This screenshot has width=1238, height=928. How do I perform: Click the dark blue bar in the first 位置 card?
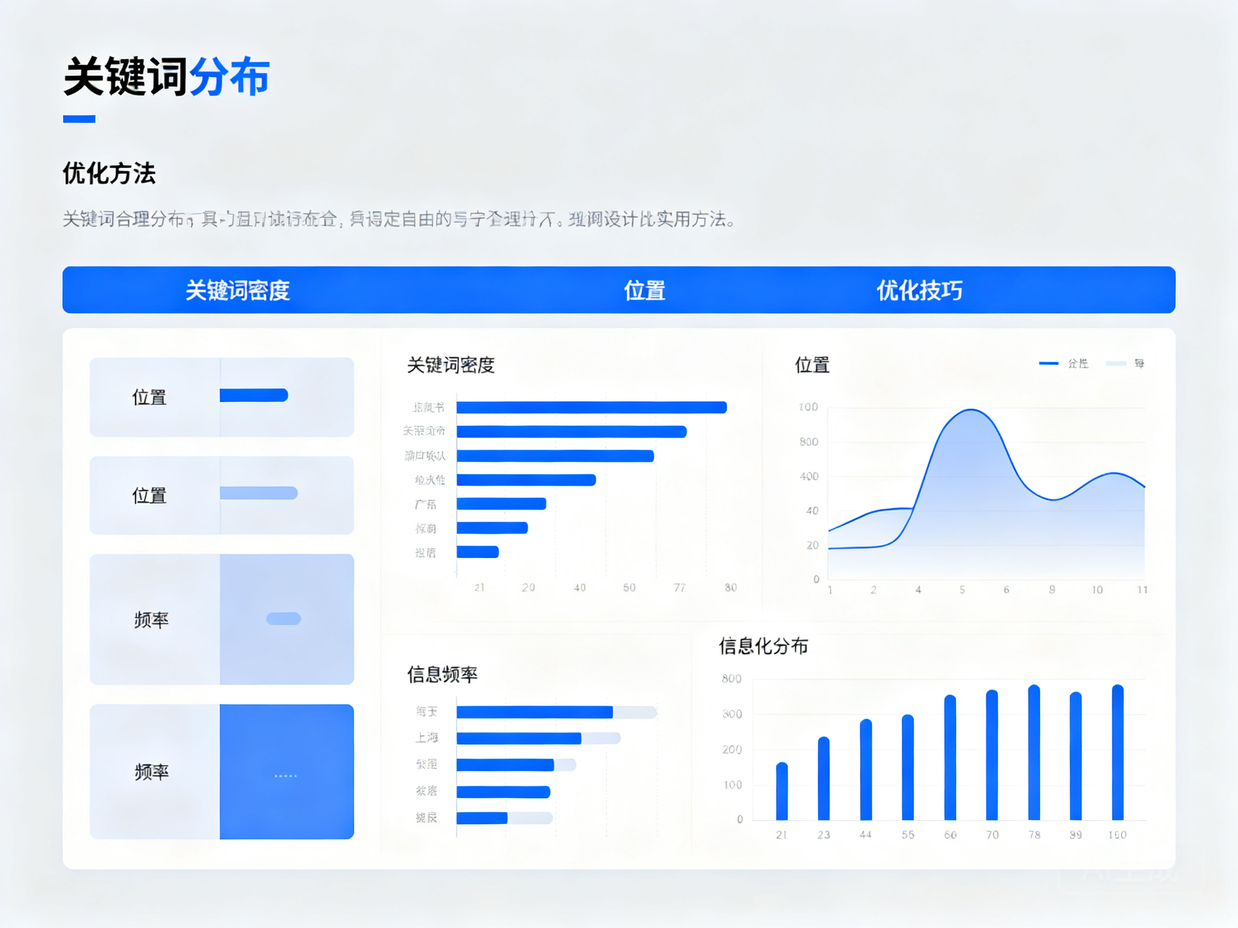coord(254,395)
